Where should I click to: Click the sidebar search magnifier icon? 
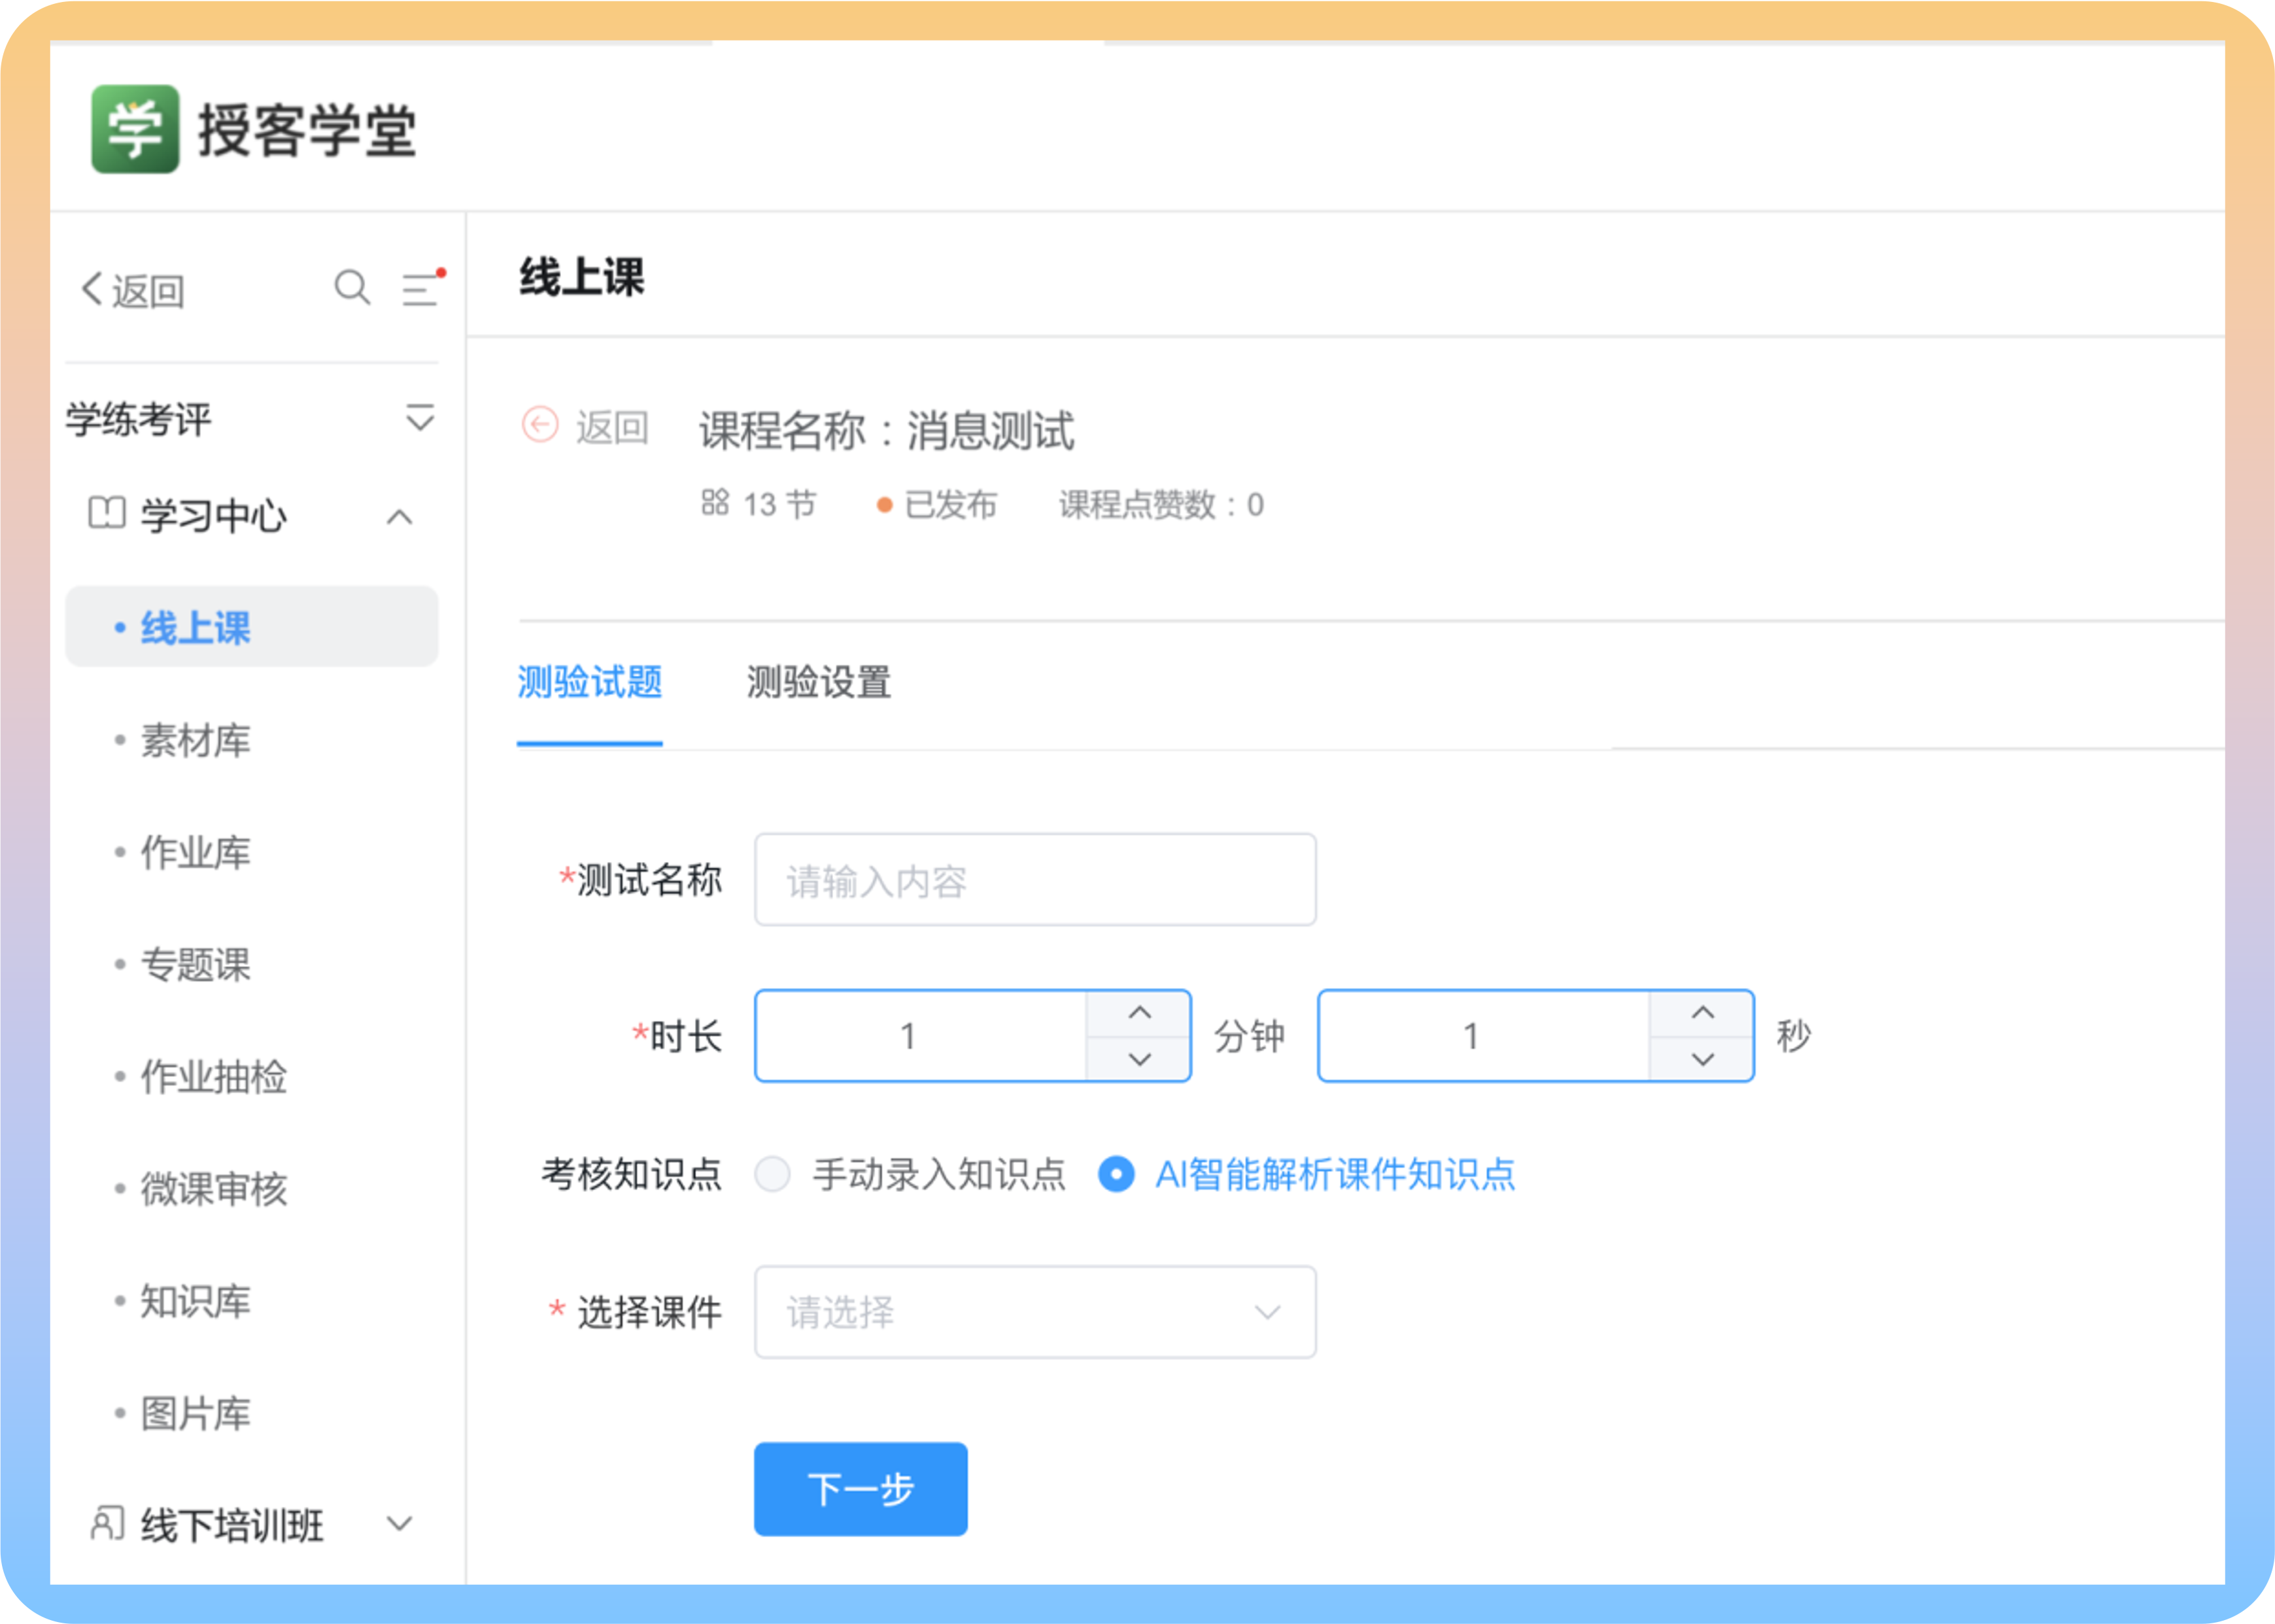click(351, 288)
